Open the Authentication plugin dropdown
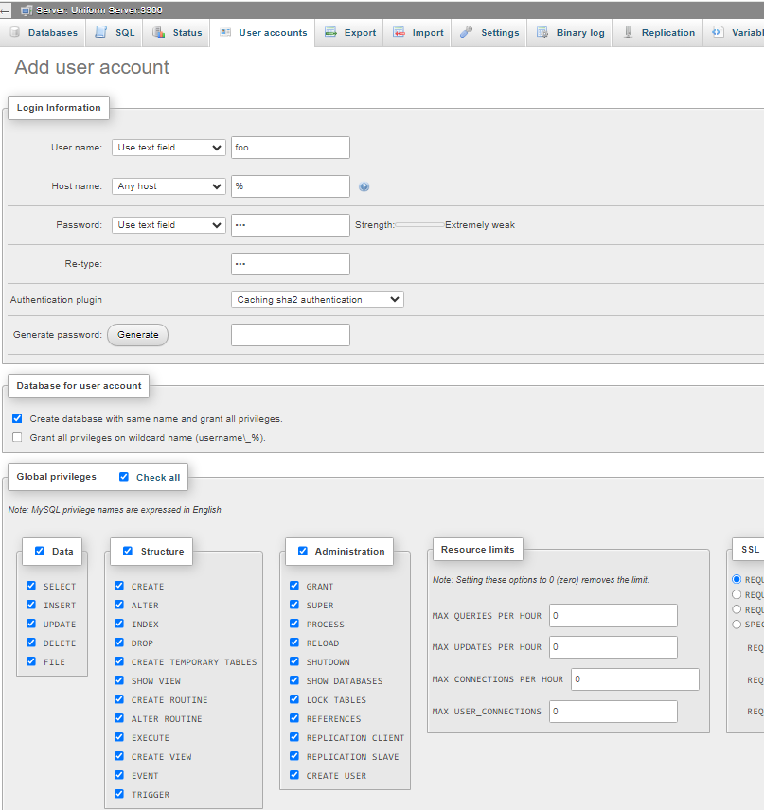764x810 pixels. [317, 300]
